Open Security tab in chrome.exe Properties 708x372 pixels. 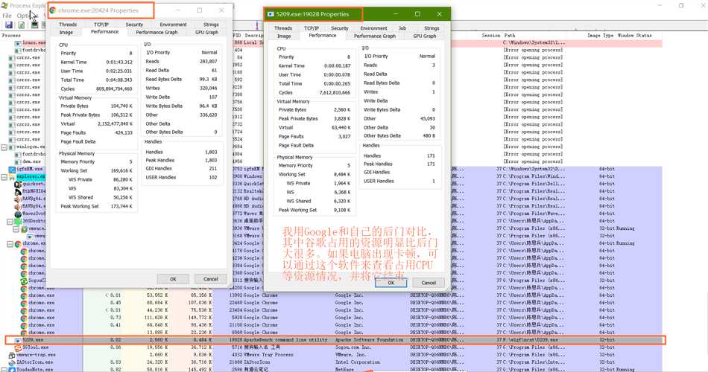coord(134,25)
